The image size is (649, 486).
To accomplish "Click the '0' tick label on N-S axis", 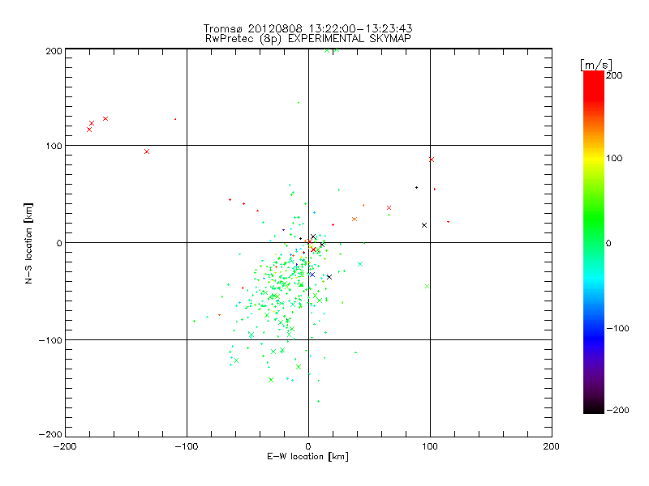I will point(59,243).
